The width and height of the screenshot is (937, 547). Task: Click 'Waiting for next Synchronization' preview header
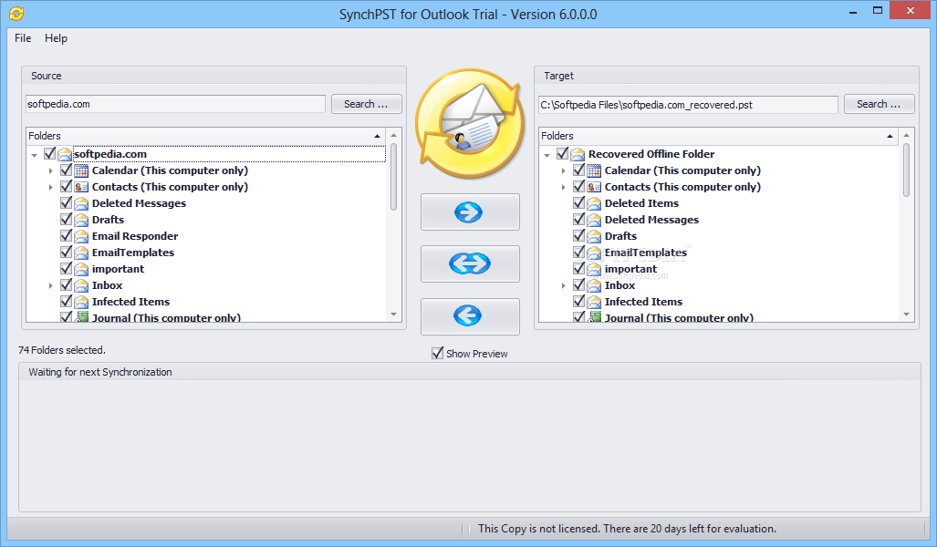click(x=100, y=372)
